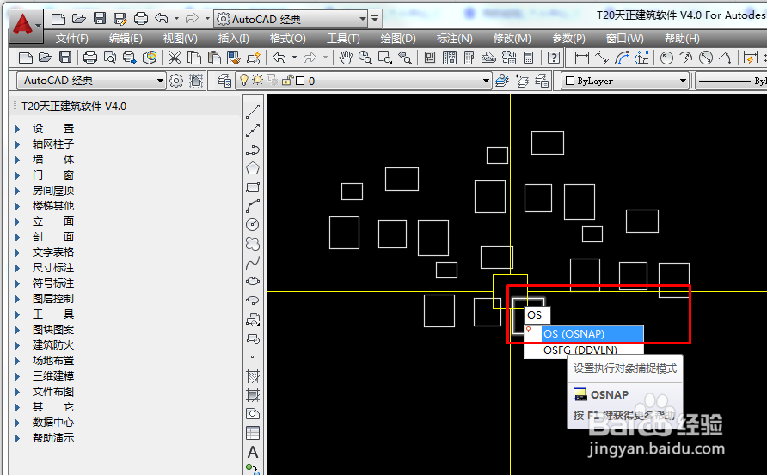Open the Table tool

253,433
